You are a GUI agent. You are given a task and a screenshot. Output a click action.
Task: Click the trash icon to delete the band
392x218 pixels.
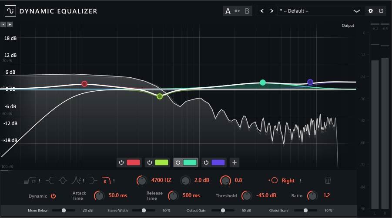[x=328, y=180]
